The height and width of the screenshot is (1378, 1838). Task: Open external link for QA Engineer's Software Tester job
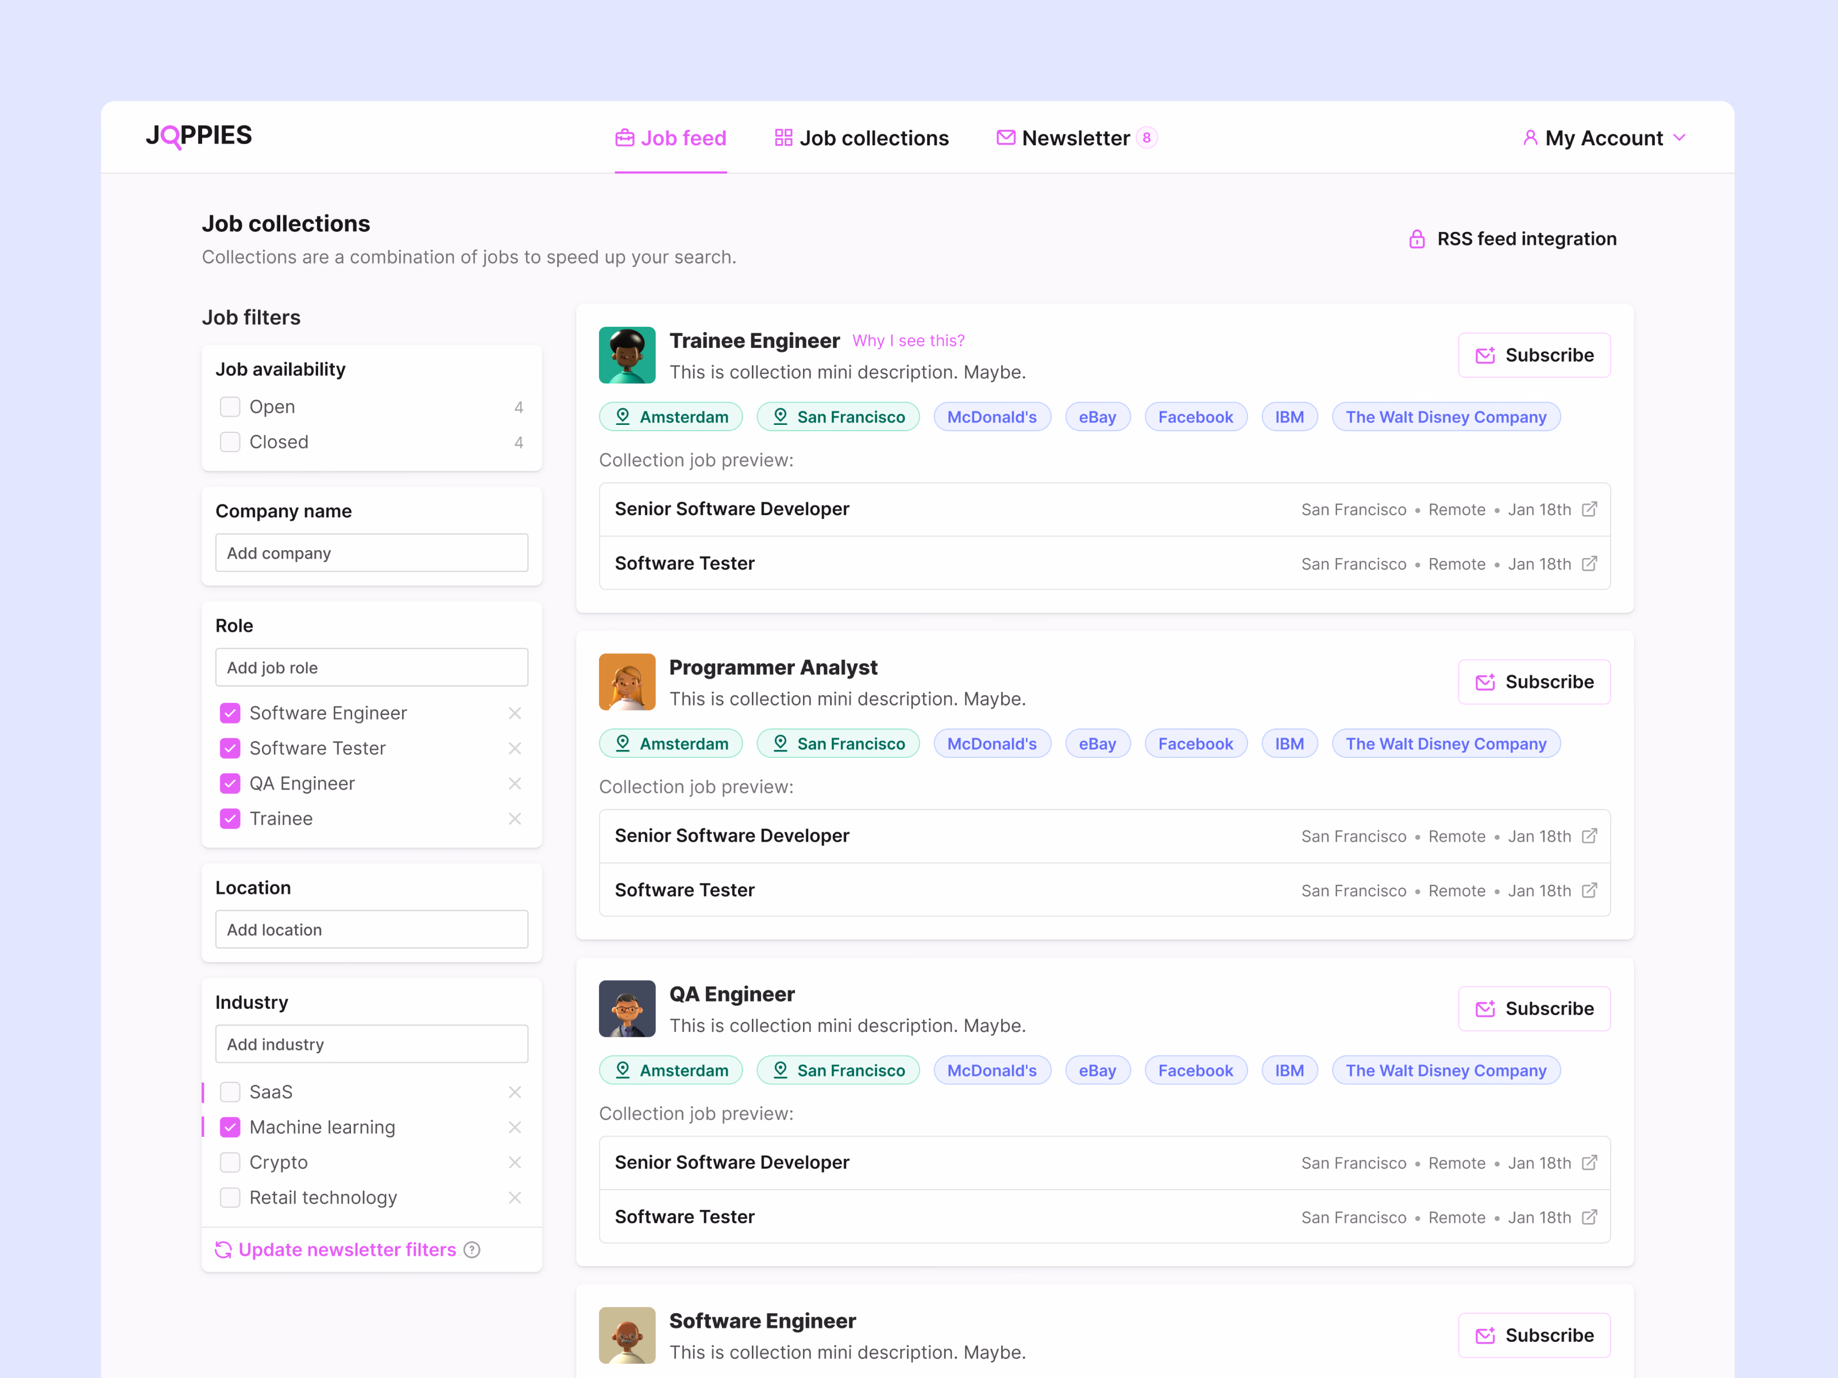pos(1589,1217)
